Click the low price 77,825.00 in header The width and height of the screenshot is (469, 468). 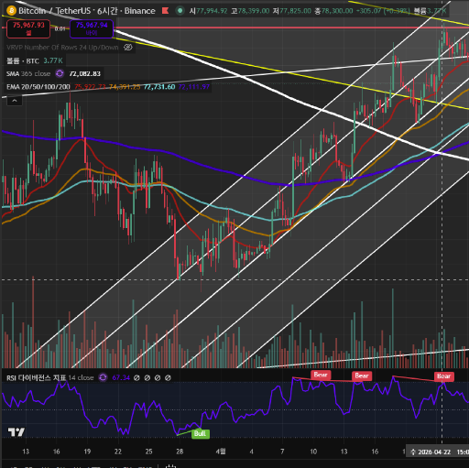pos(295,11)
